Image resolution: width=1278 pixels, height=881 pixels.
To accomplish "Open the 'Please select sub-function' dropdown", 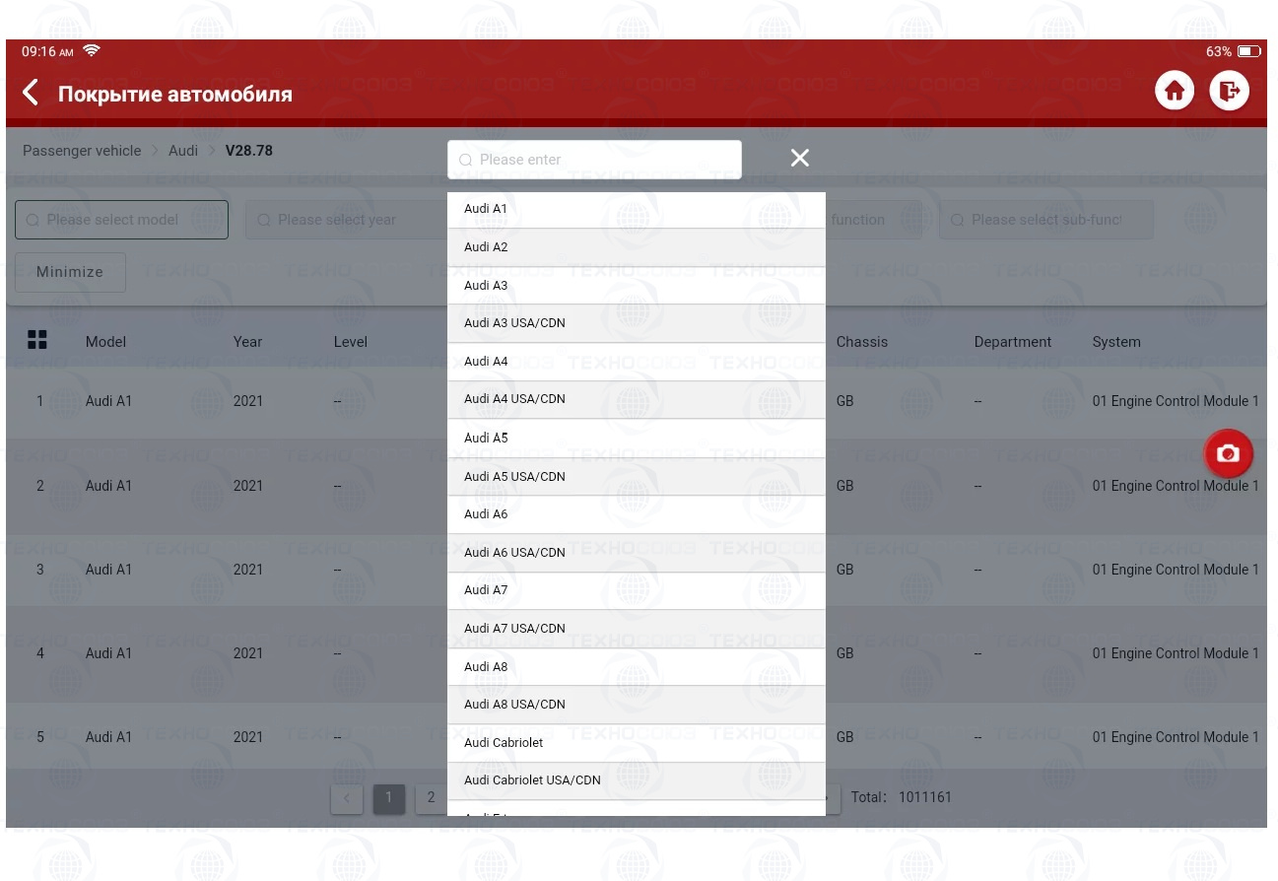I will 1045,220.
